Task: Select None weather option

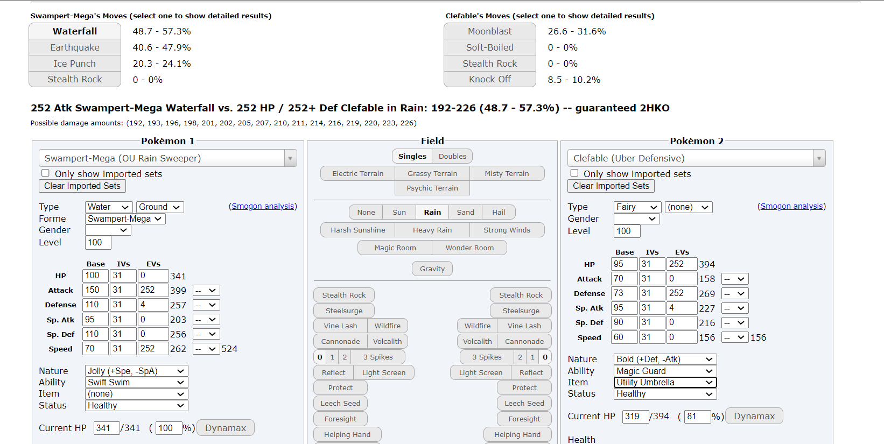Action: pos(366,212)
